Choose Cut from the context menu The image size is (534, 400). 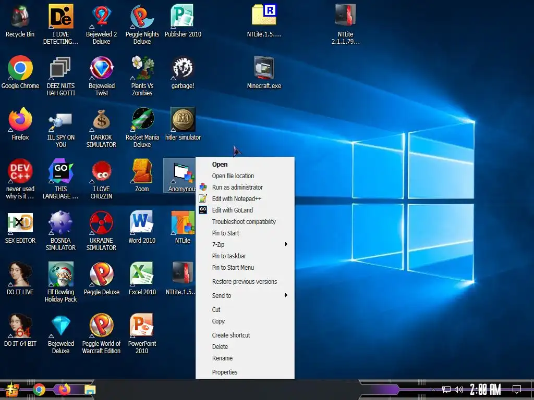tap(245, 310)
